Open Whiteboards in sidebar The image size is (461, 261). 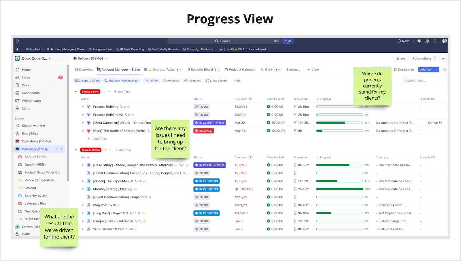click(x=31, y=101)
